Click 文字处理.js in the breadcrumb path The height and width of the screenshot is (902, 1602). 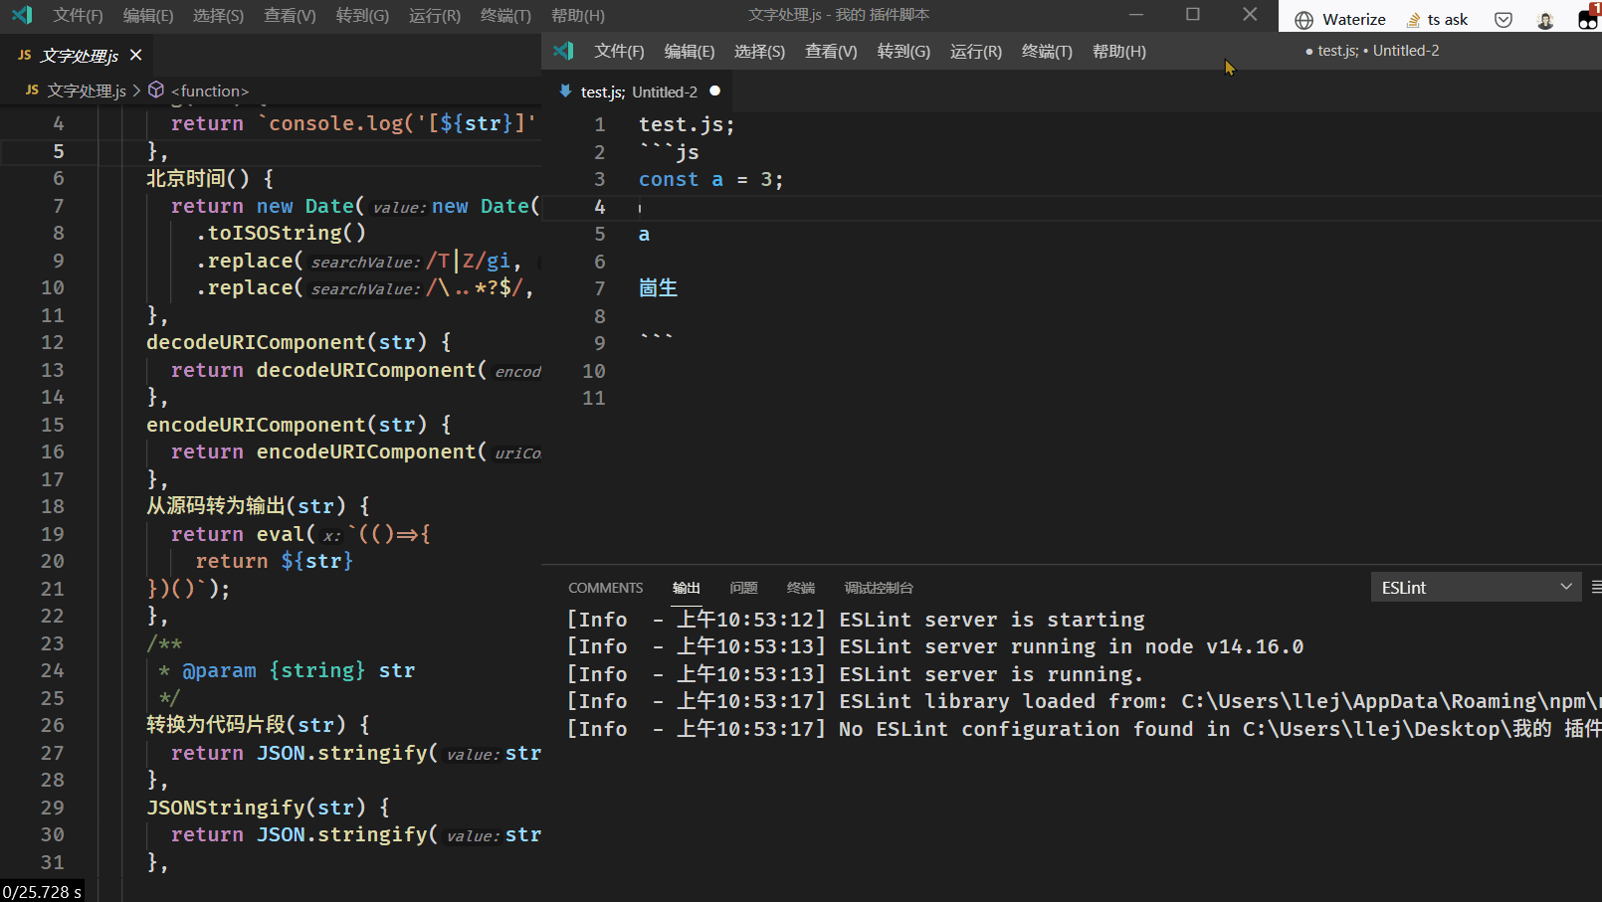[87, 90]
